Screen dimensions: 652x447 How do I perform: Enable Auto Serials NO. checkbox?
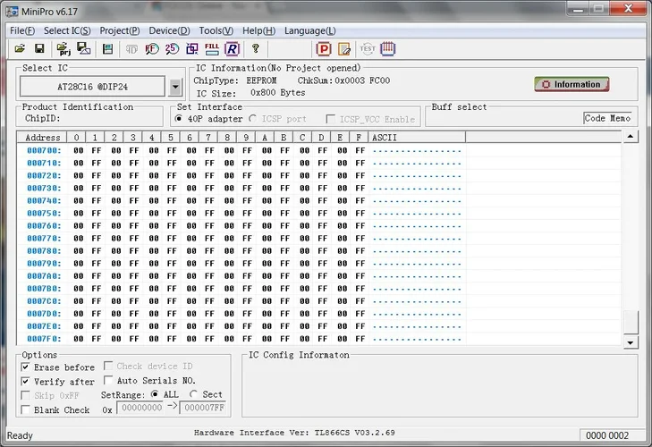108,380
